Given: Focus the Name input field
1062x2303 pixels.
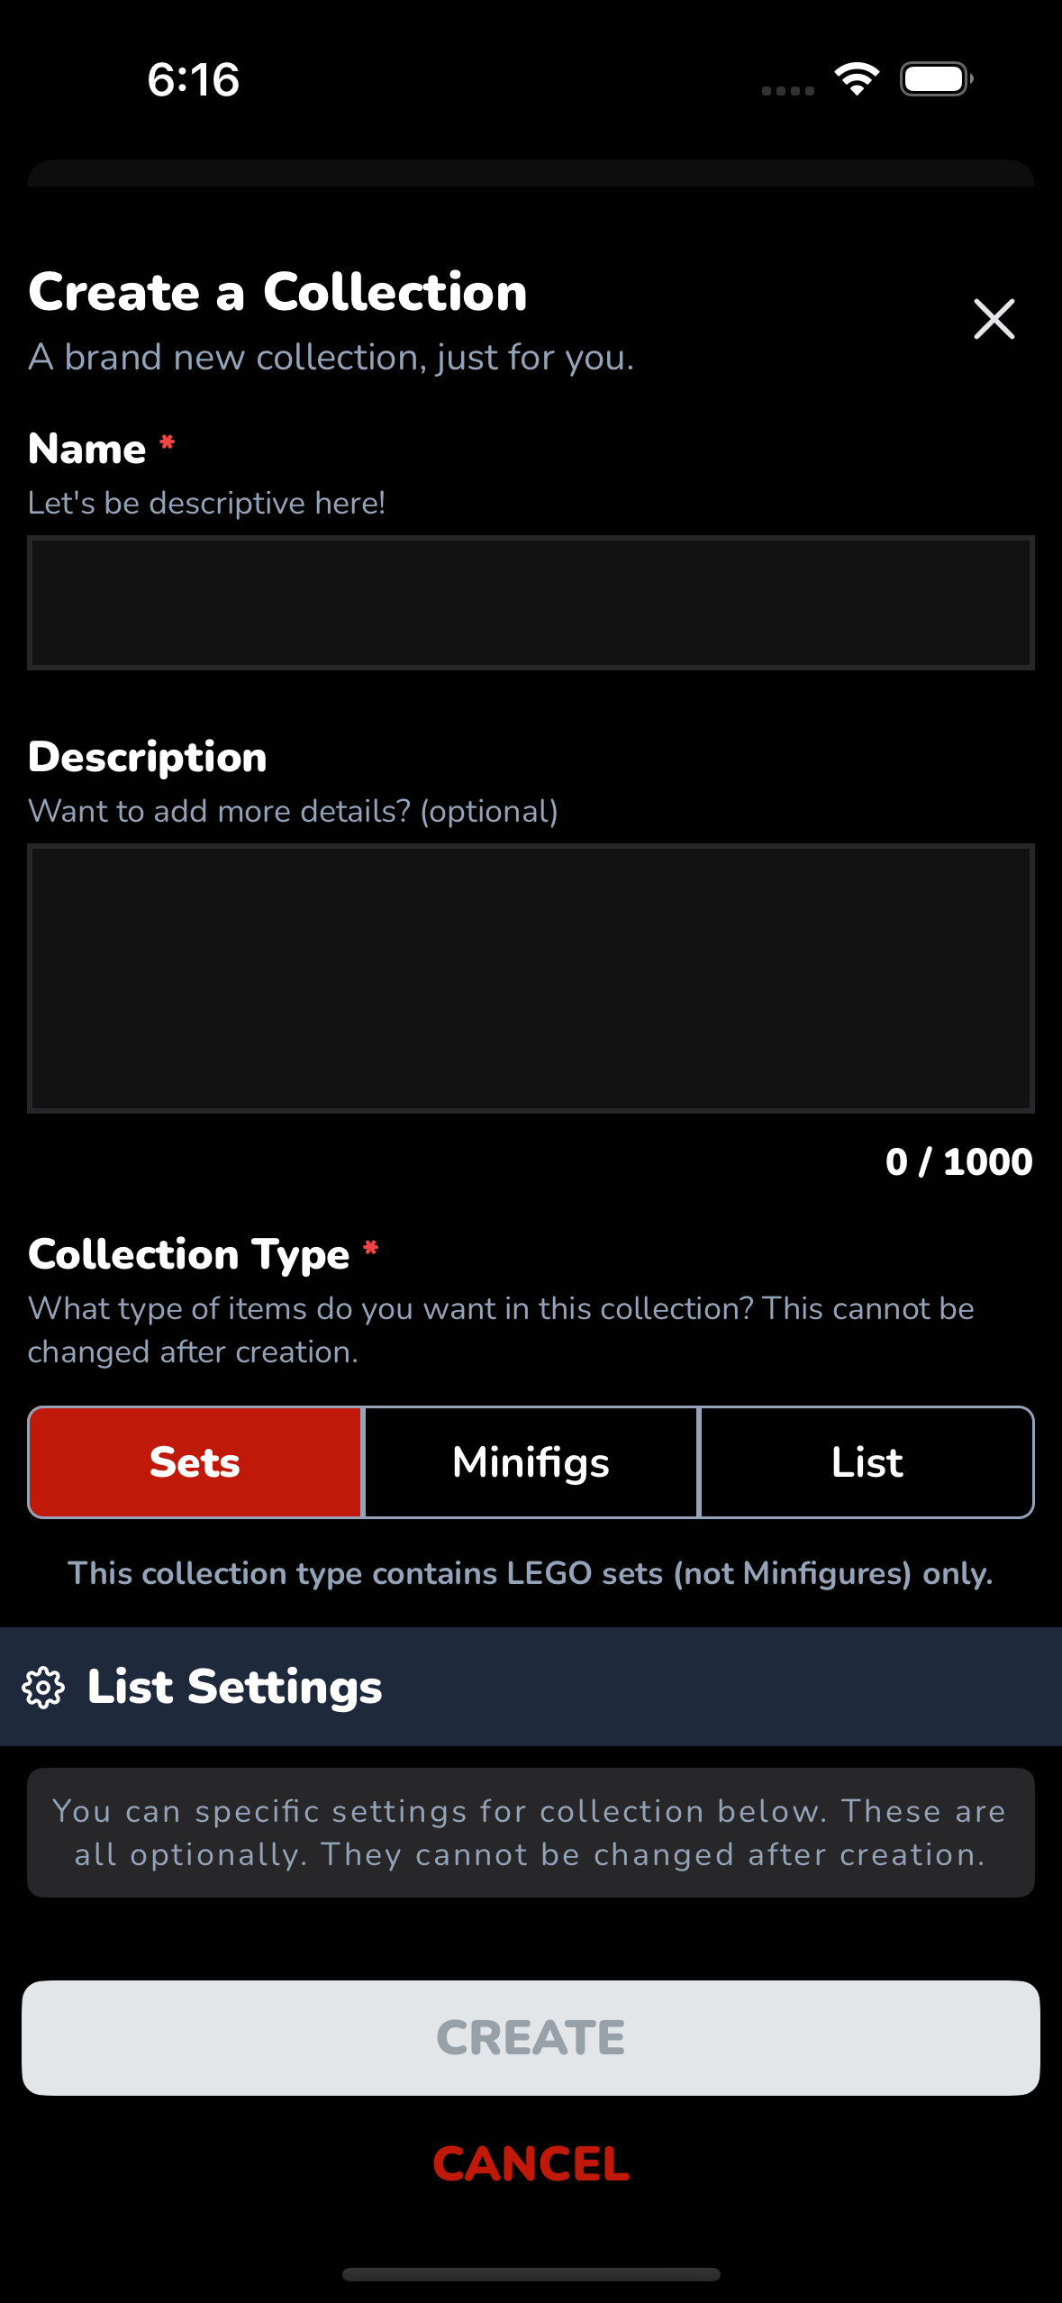Looking at the screenshot, I should pyautogui.click(x=531, y=603).
